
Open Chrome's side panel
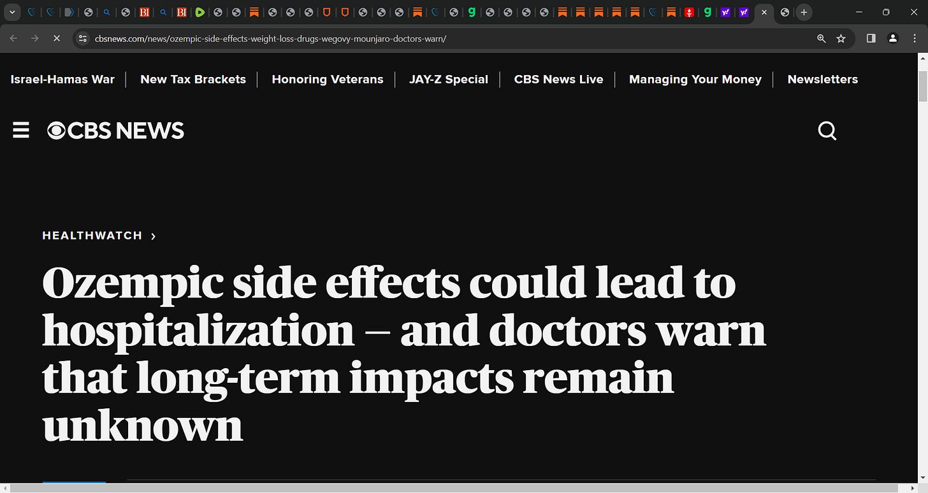[x=871, y=38]
